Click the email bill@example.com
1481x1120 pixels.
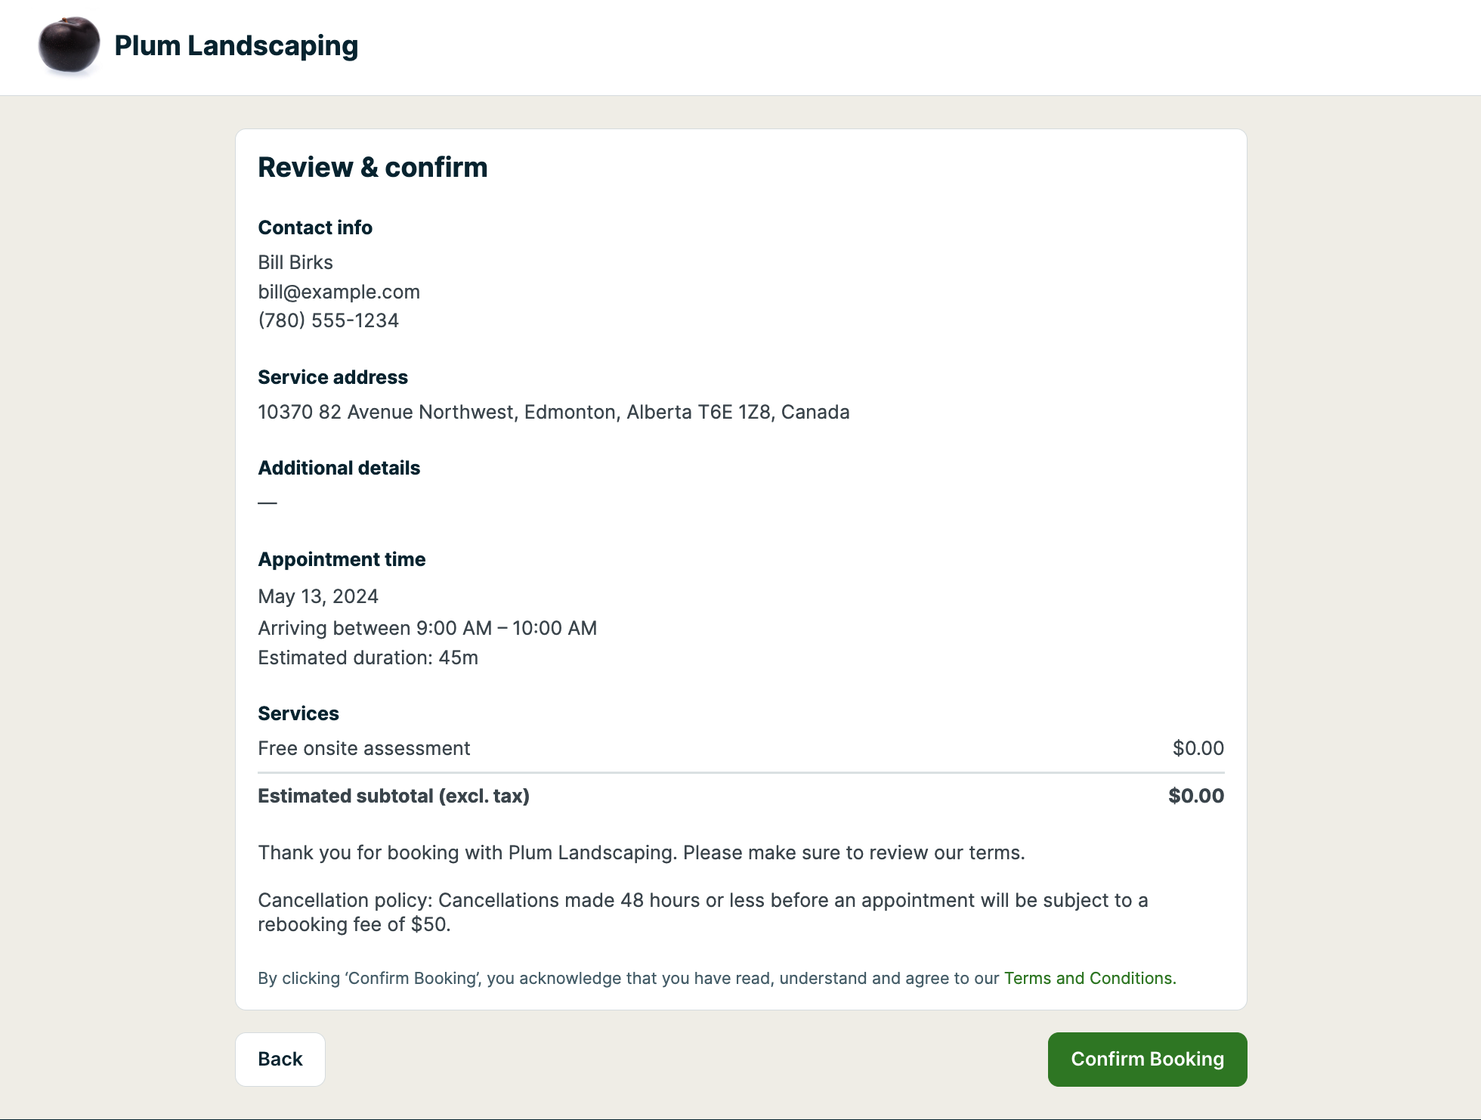339,292
